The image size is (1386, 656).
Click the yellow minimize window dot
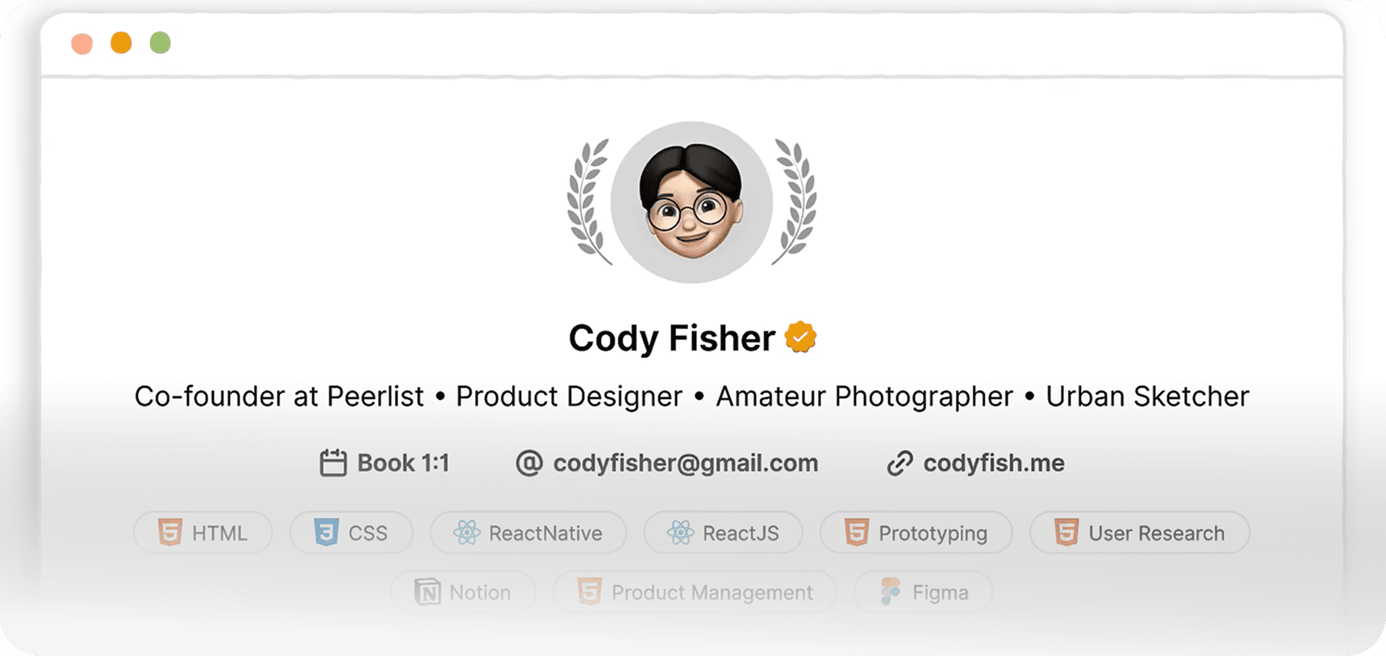pyautogui.click(x=121, y=43)
